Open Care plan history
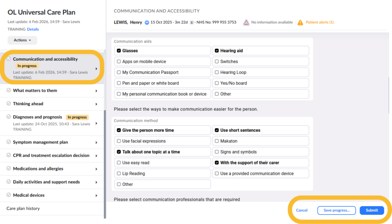This screenshot has width=392, height=224. click(x=23, y=208)
